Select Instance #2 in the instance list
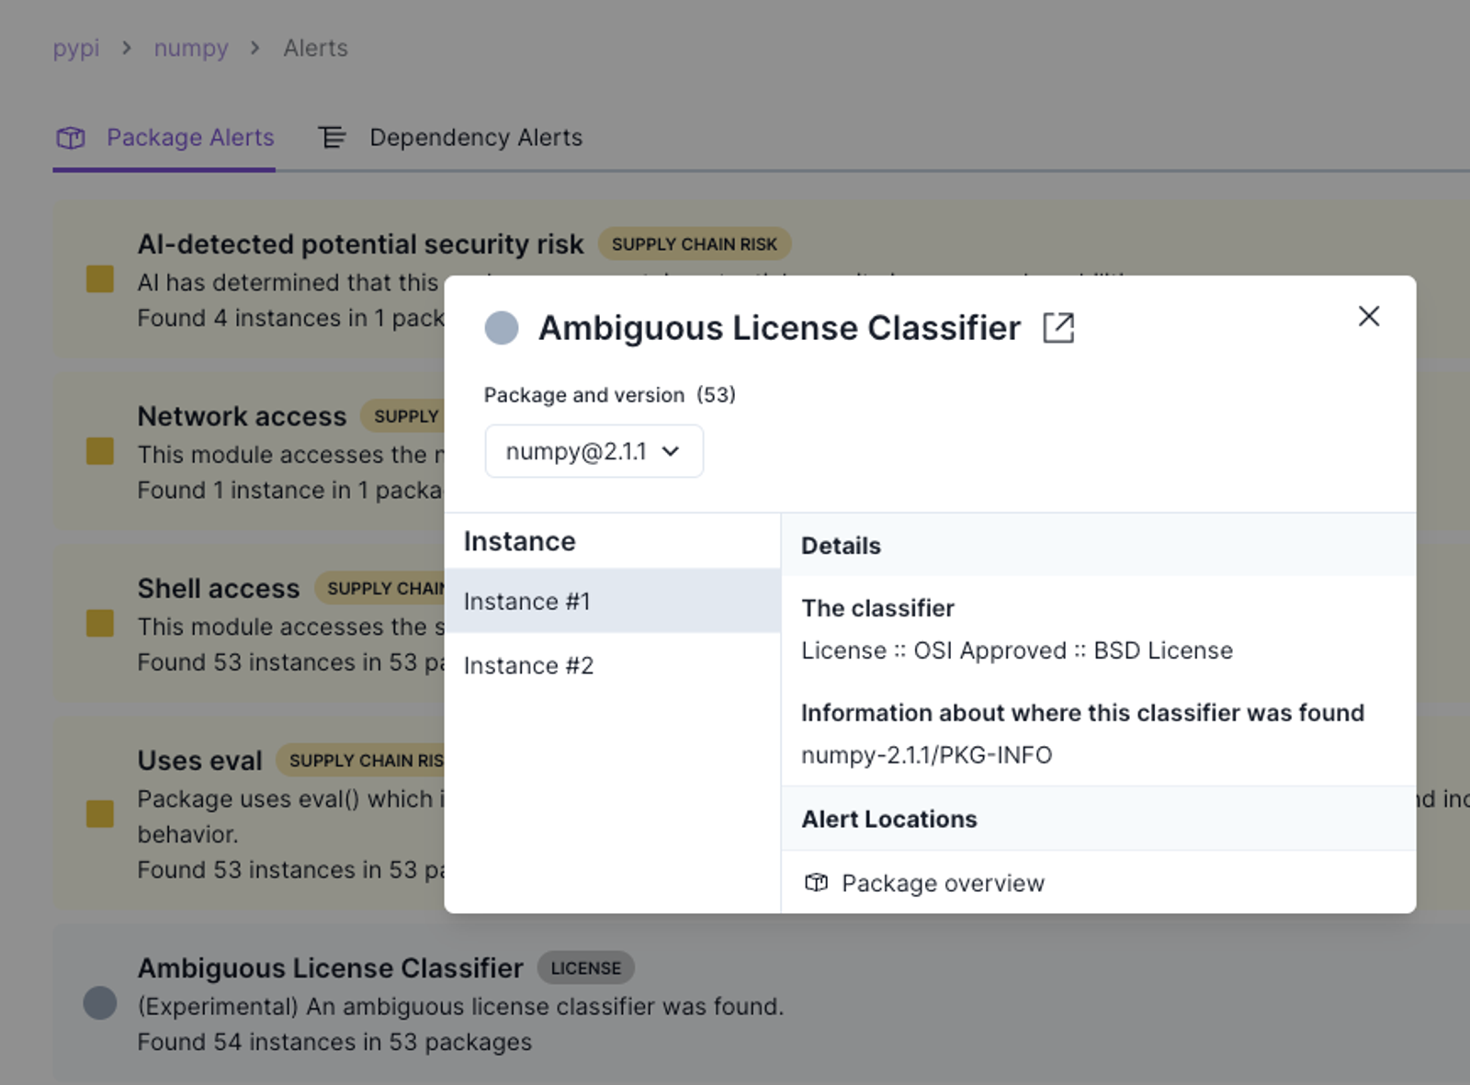This screenshot has width=1470, height=1085. pos(612,665)
